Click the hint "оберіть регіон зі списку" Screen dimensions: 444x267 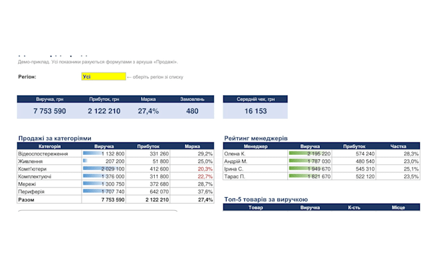(158, 77)
